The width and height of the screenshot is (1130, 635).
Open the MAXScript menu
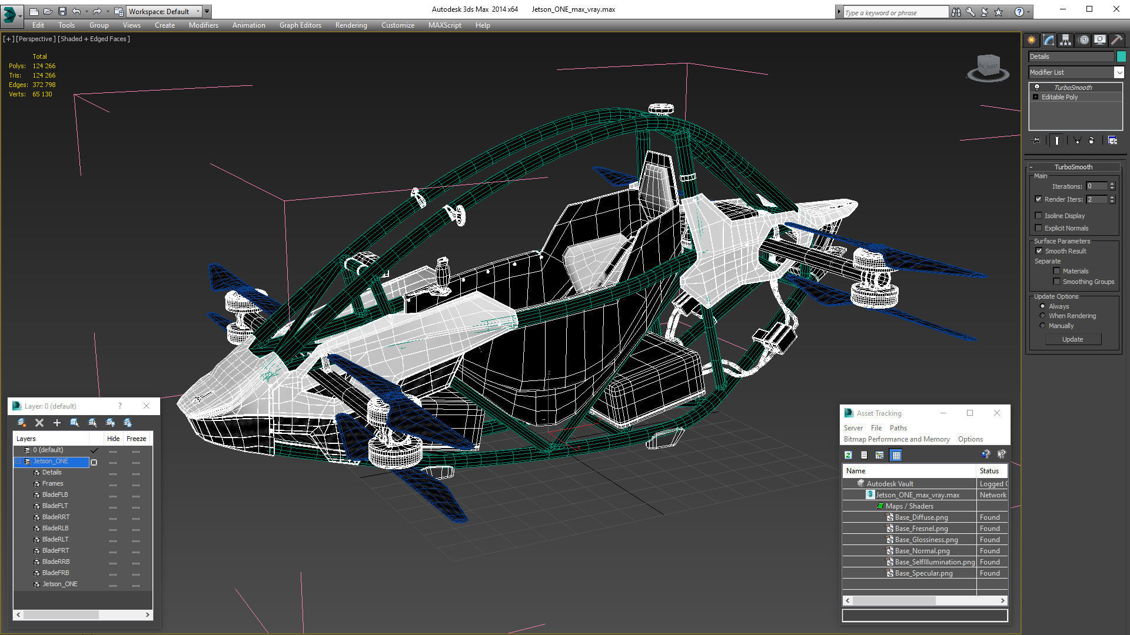(x=444, y=25)
